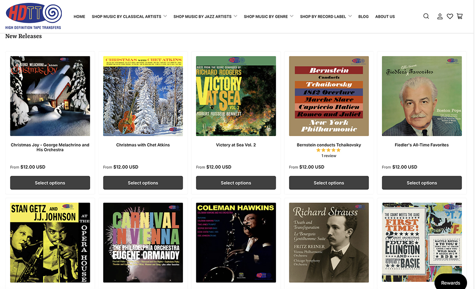
Task: Open the shopping cart icon
Action: [460, 16]
